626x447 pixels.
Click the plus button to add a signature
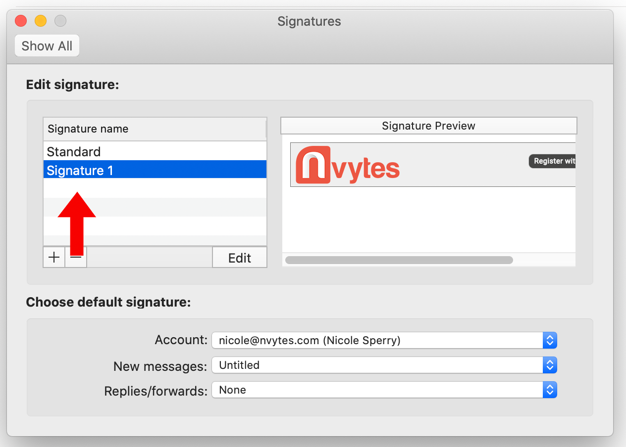pyautogui.click(x=54, y=258)
